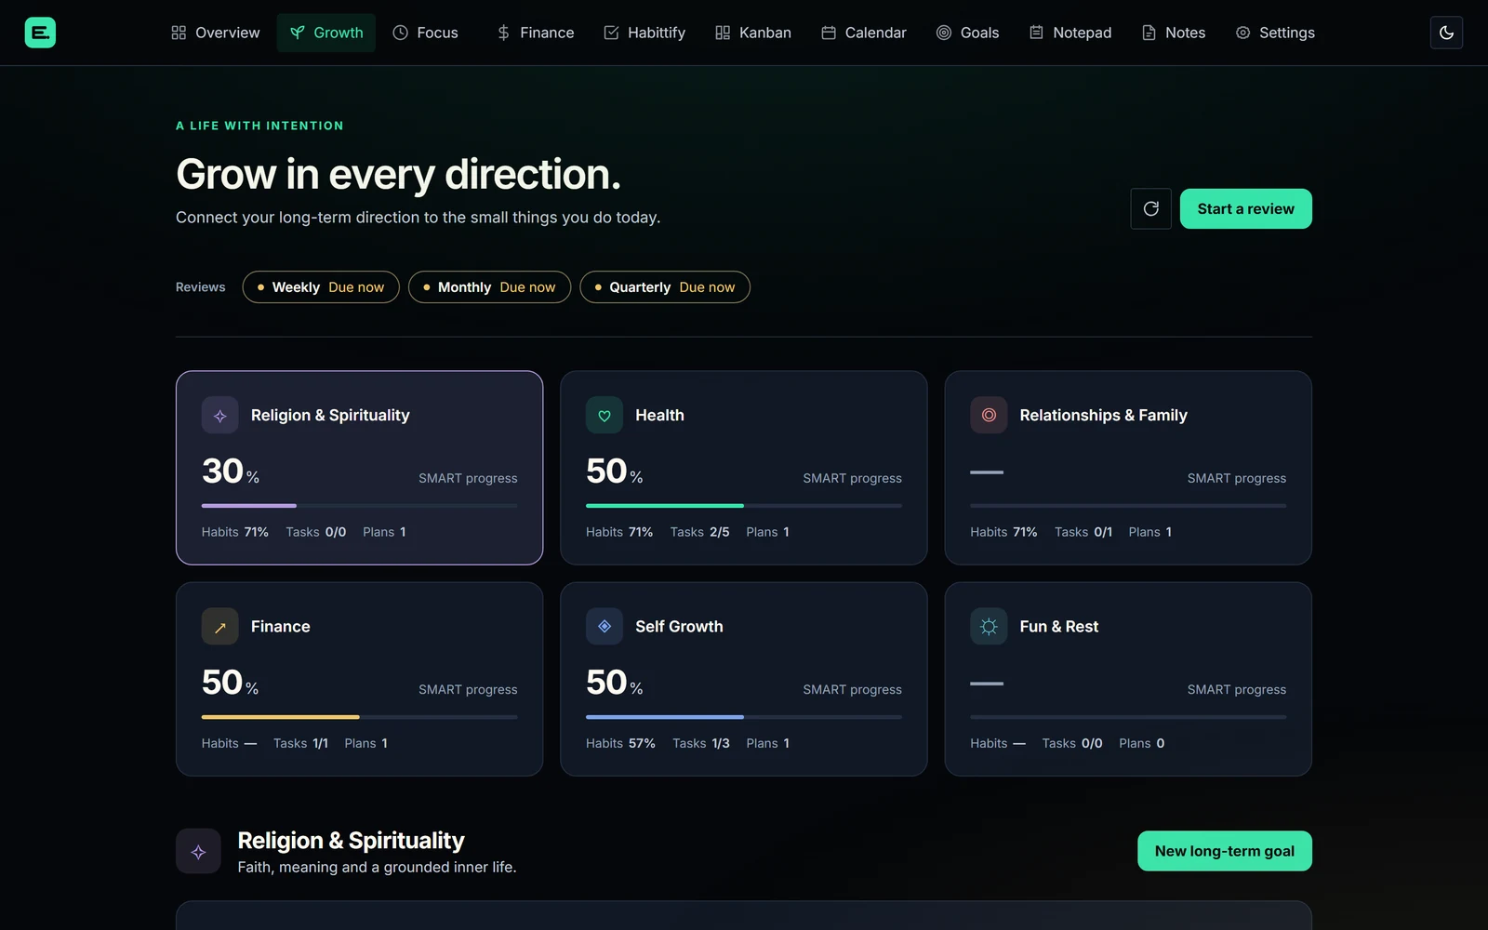
Task: Click the 30% value in Religion & Spirituality card
Action: (231, 472)
